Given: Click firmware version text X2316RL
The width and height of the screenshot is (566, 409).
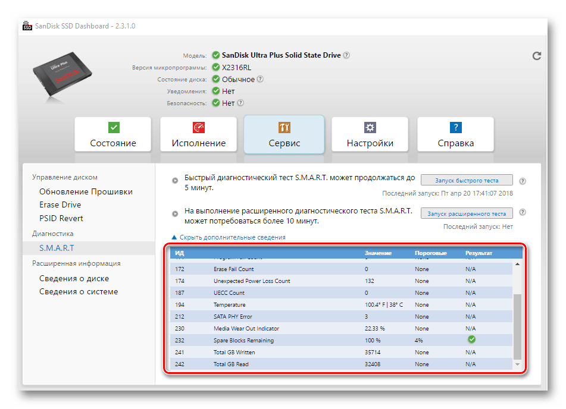Looking at the screenshot, I should coord(236,67).
